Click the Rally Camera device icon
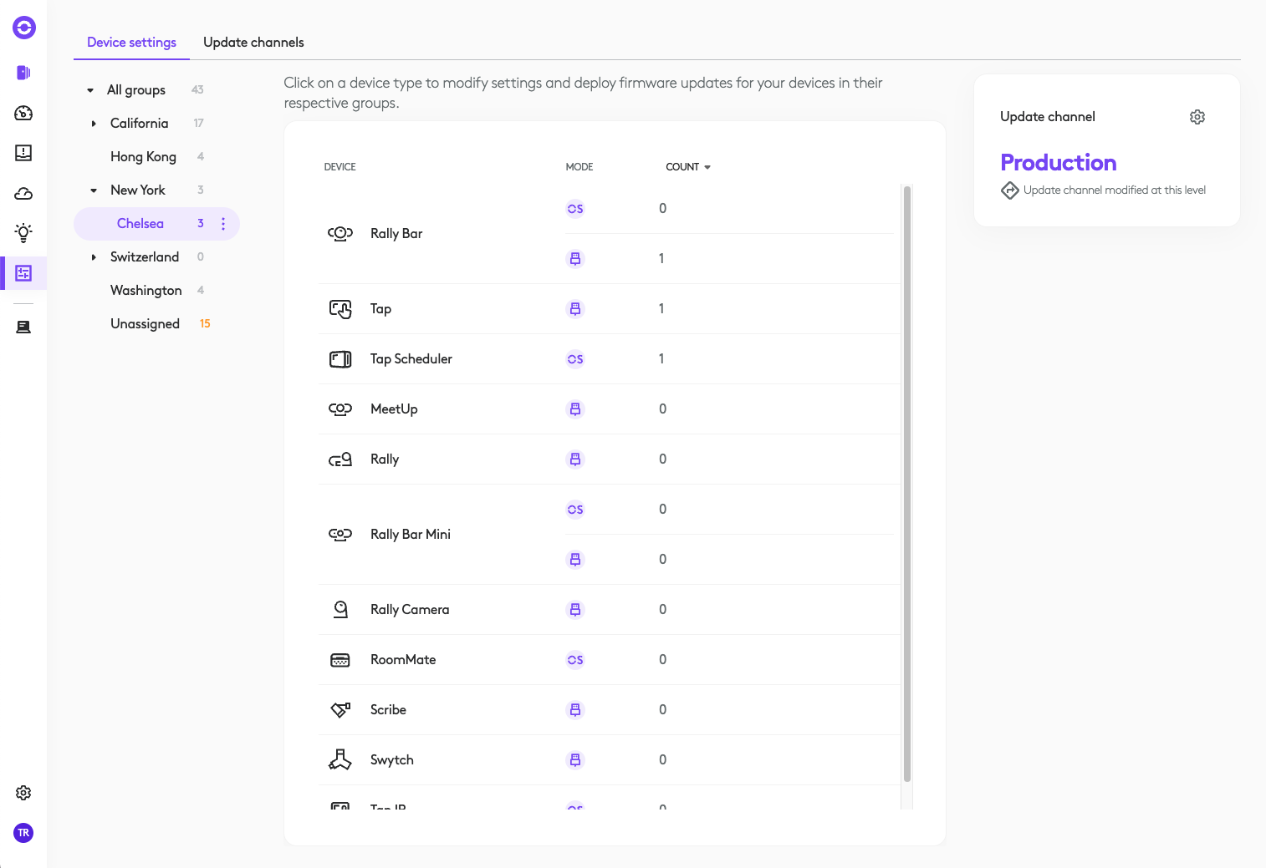The height and width of the screenshot is (868, 1266). [x=340, y=610]
